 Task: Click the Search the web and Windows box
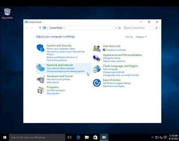coord(37,137)
